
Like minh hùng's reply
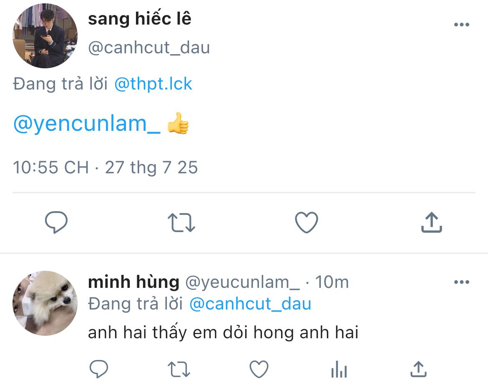click(x=259, y=369)
